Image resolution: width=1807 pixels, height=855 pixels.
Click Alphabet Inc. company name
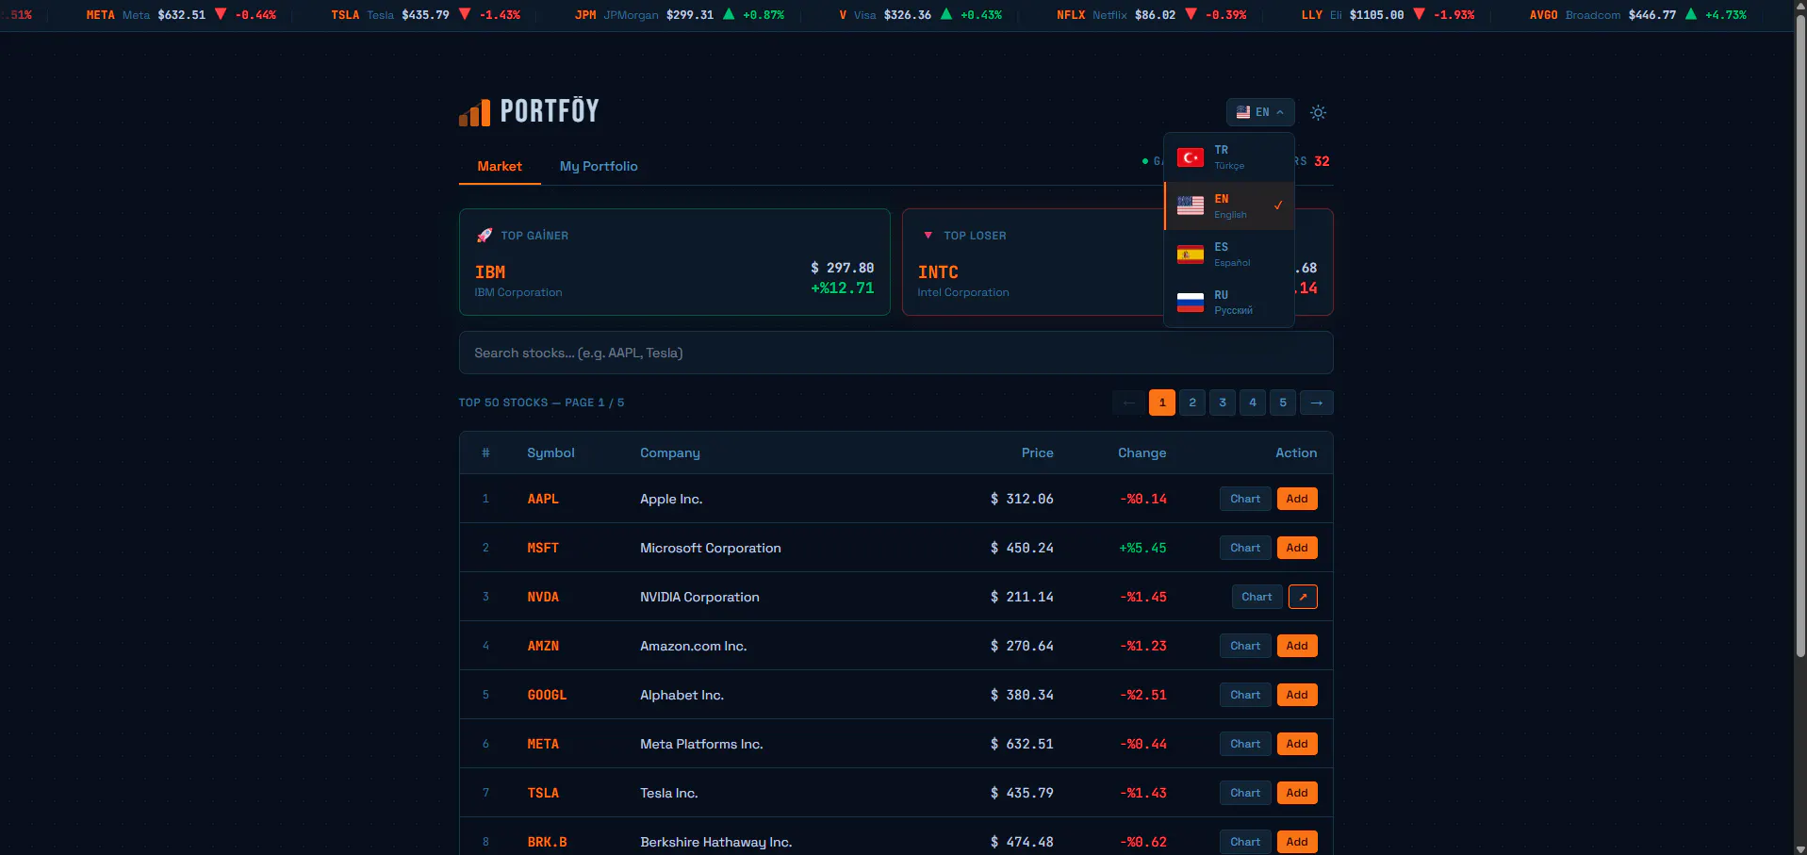(682, 695)
